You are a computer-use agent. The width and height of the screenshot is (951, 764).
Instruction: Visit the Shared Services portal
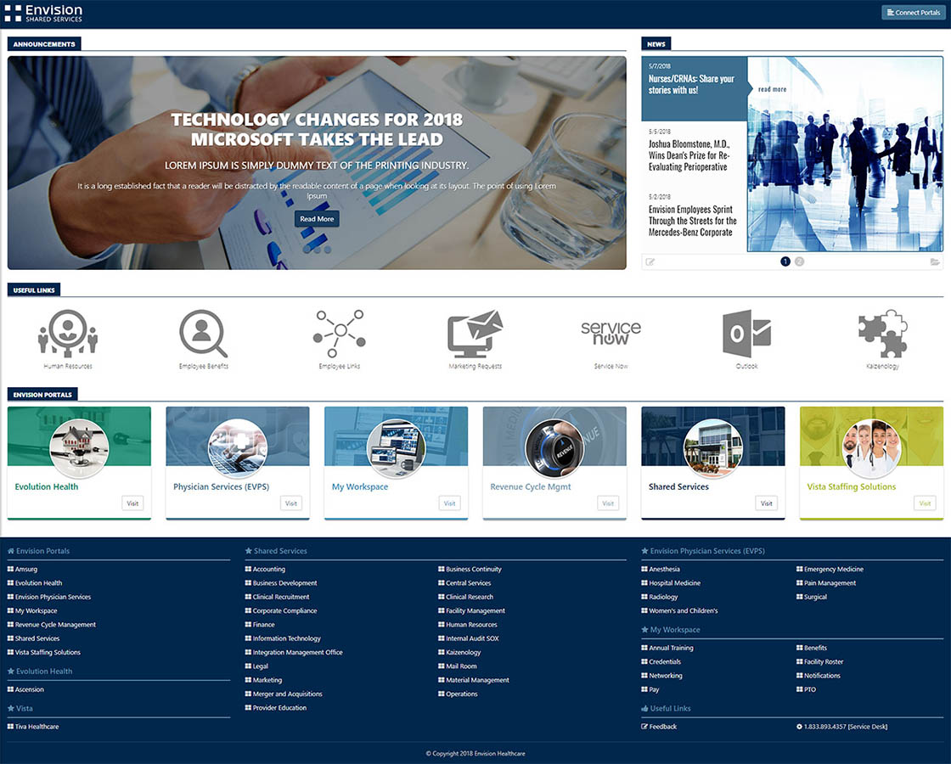point(767,503)
